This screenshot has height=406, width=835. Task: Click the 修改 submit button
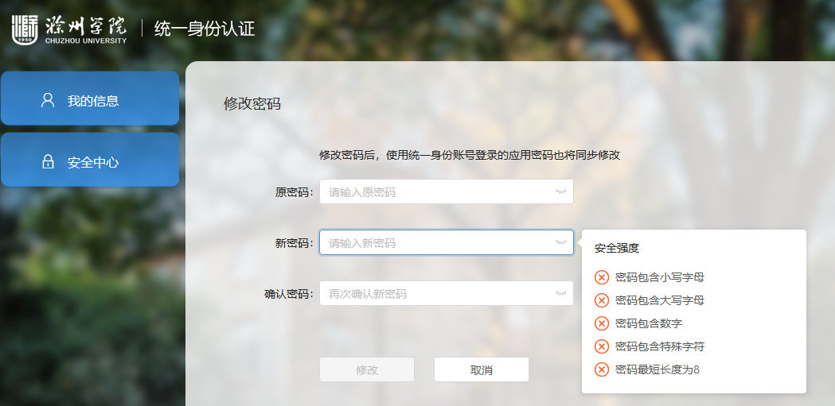[x=367, y=369]
